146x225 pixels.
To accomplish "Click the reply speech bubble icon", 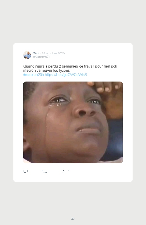I will coord(26,171).
